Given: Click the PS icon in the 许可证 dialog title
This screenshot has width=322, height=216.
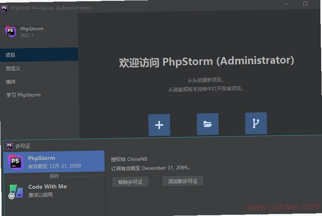Looking at the screenshot, I should (9, 146).
